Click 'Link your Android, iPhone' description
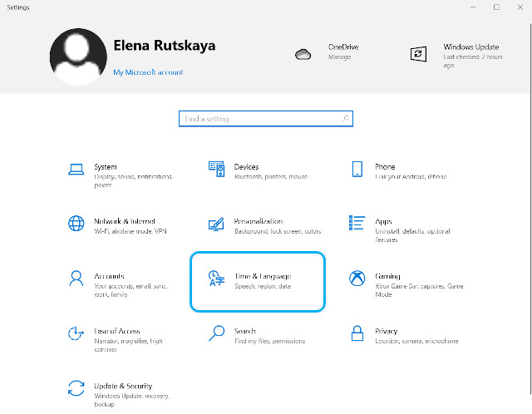 (411, 177)
